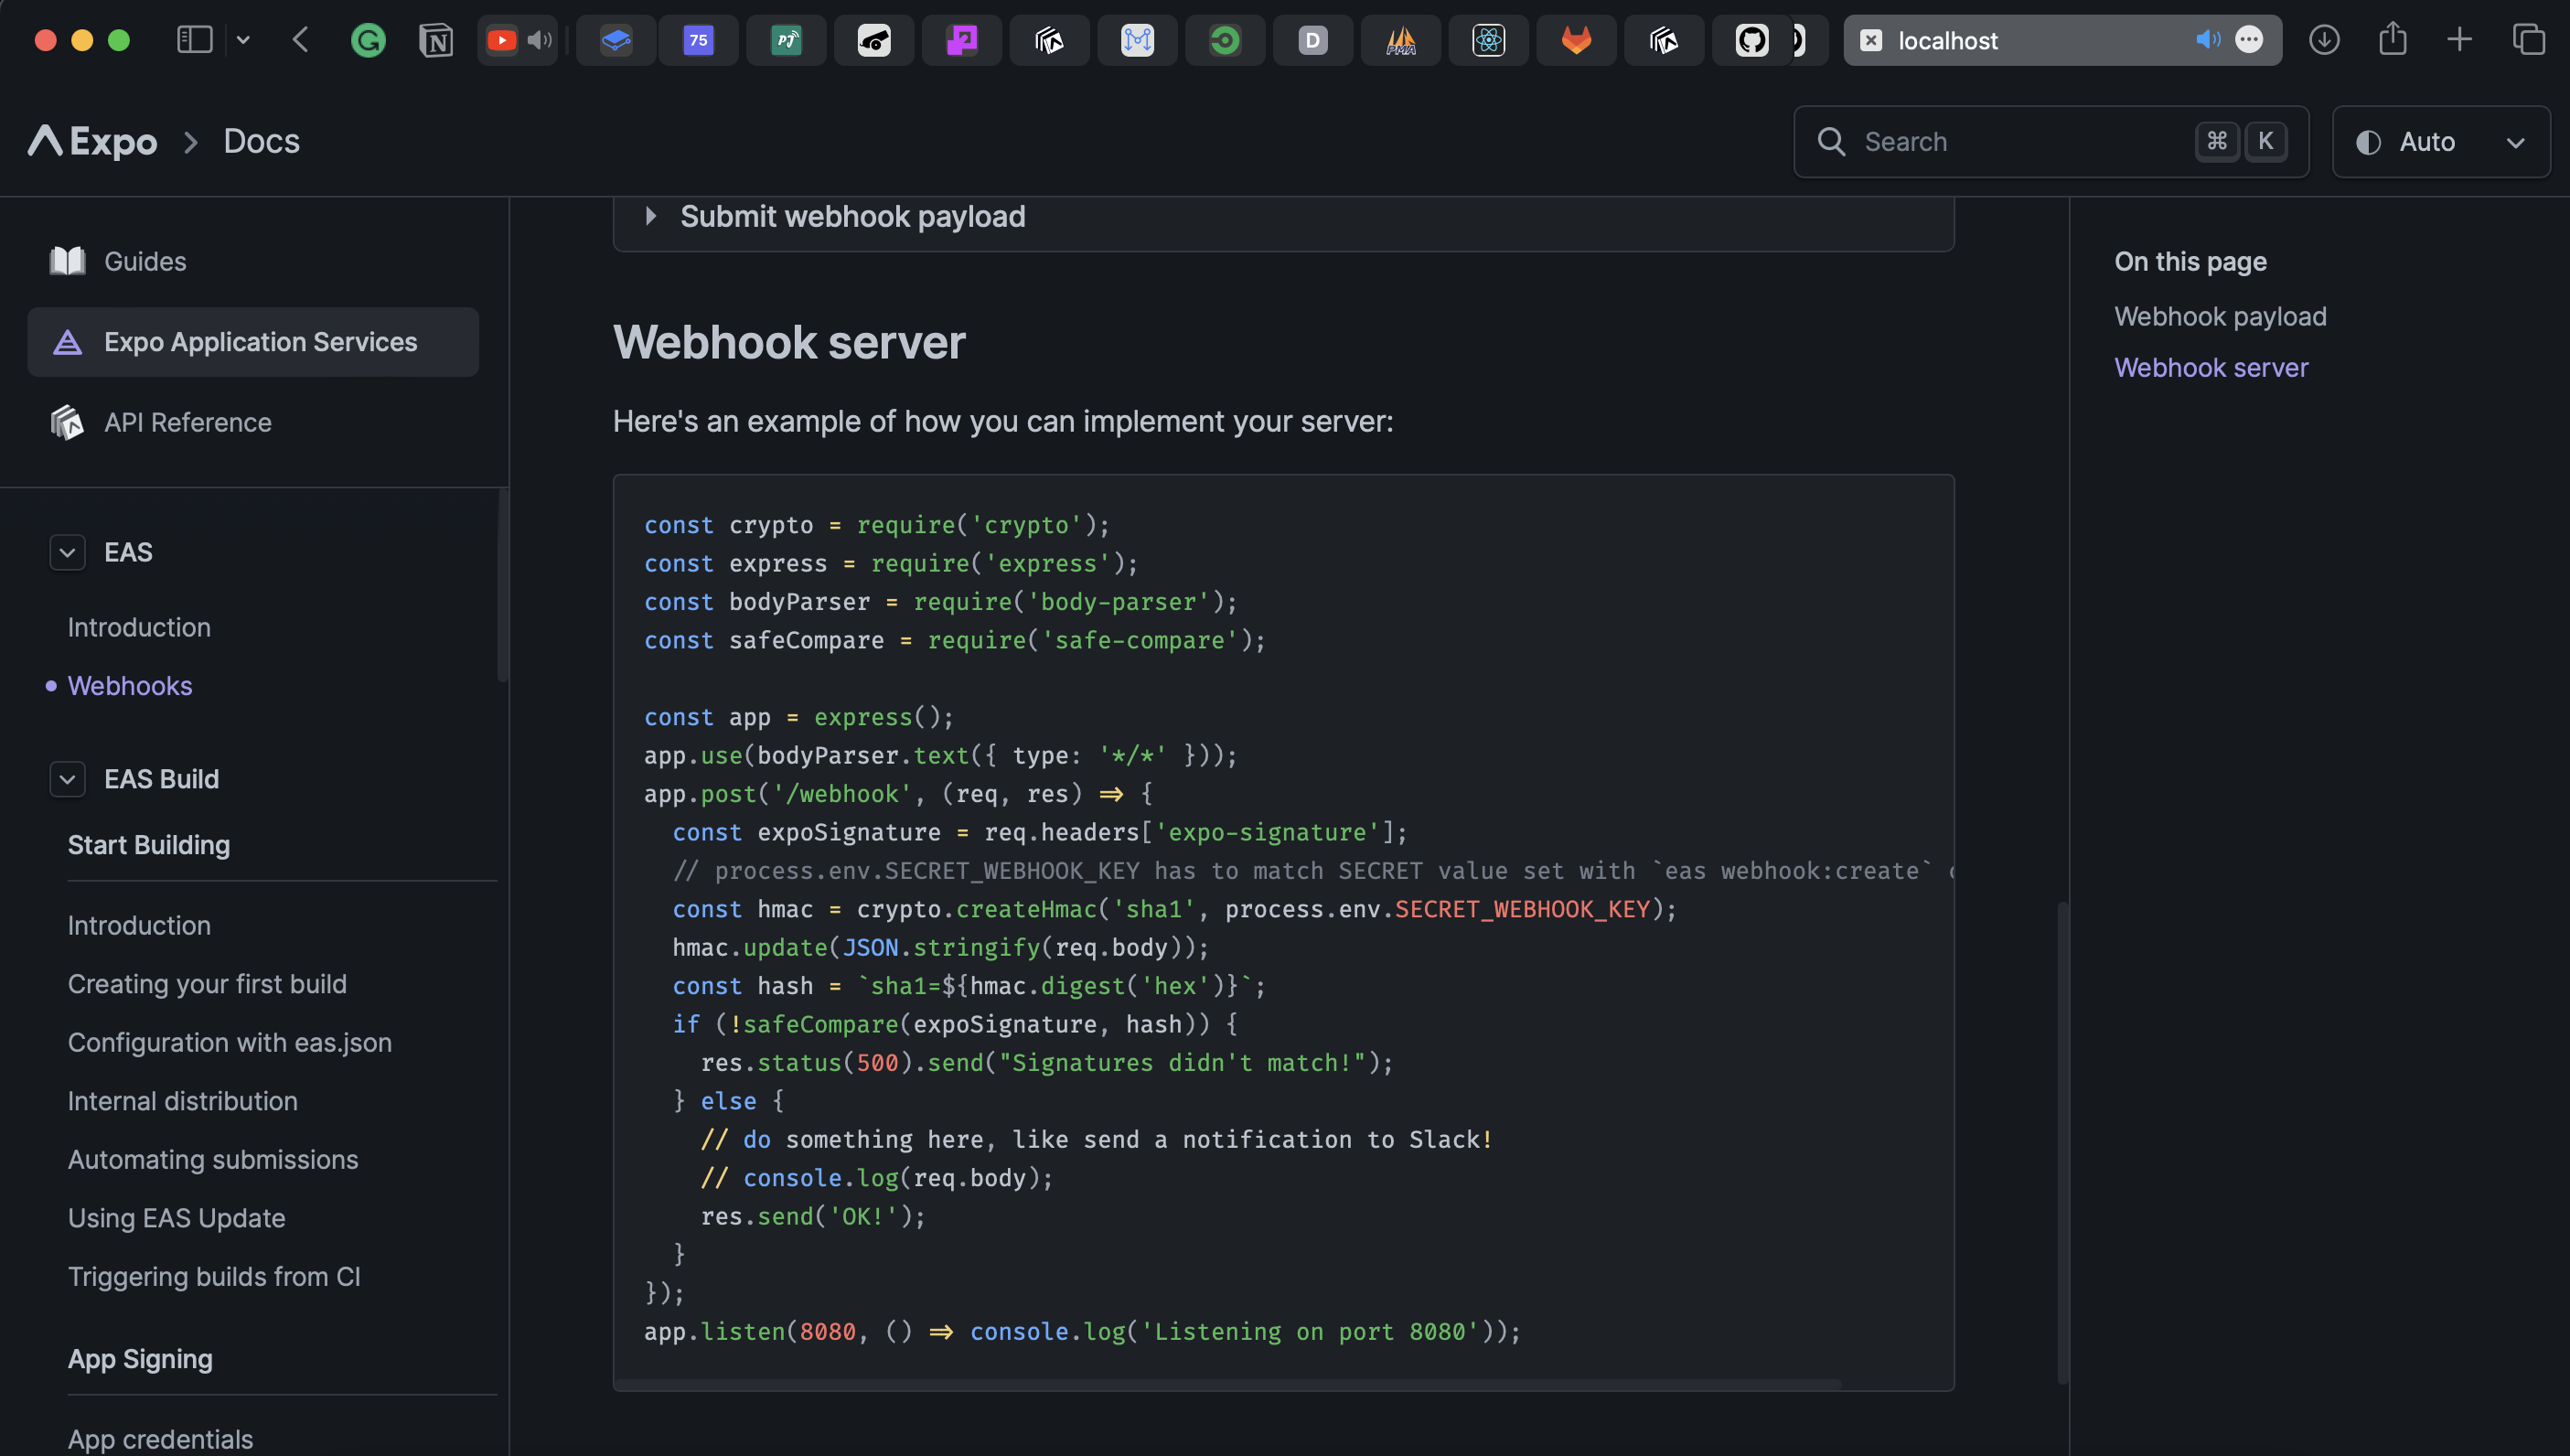Open the phpMyAdmin pinned tab

[1400, 40]
